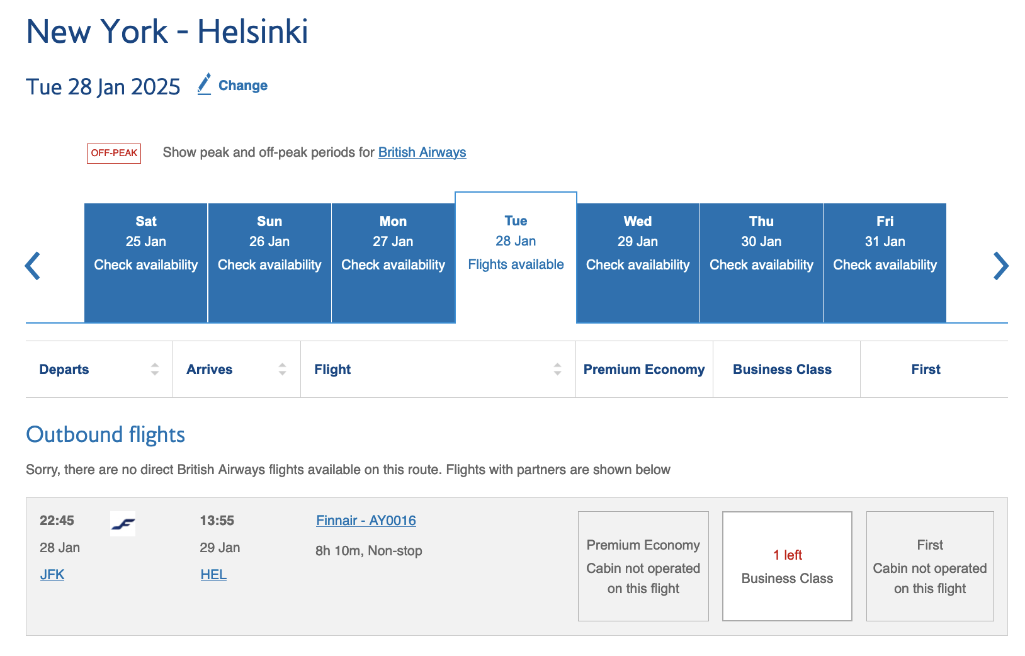
Task: Click the sort arrows on Departs column
Action: click(154, 370)
